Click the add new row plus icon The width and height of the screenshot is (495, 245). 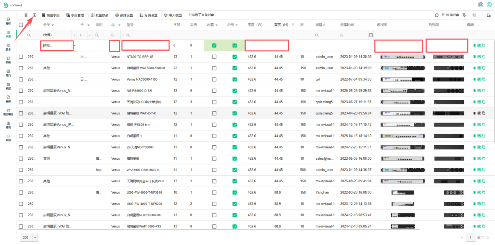tap(34, 15)
